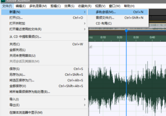Select 在媒体浏览器中显示(M)

(44, 112)
